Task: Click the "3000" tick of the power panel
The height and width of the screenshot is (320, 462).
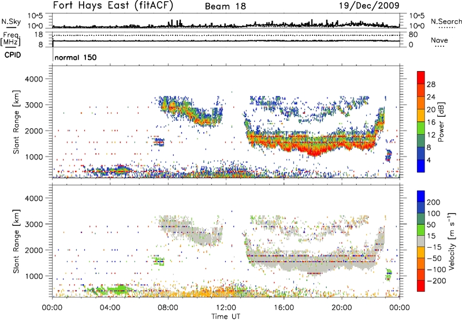Action: click(x=33, y=105)
